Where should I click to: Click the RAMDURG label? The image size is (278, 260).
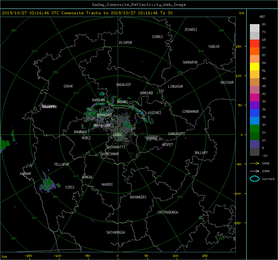[99, 100]
